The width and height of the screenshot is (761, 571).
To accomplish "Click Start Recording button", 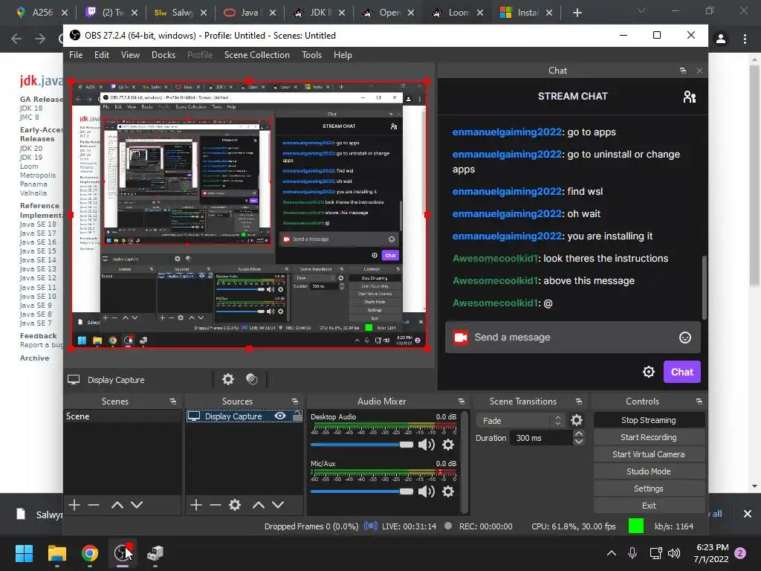I will [648, 437].
